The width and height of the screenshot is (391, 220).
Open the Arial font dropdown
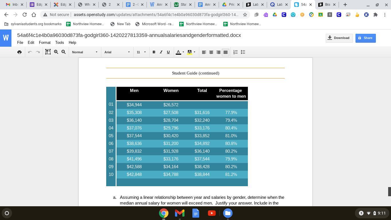(x=117, y=52)
